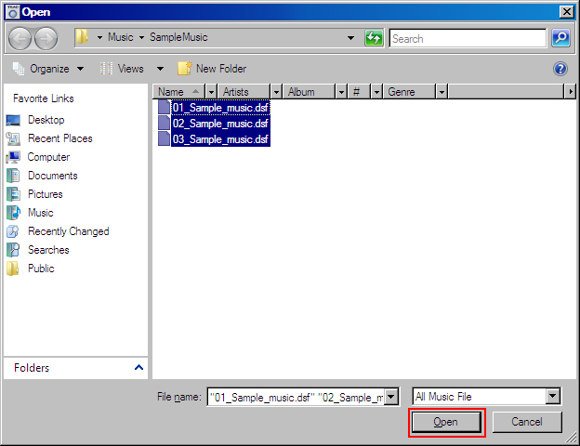
Task: Click the New Folder toolbar button
Action: 212,69
